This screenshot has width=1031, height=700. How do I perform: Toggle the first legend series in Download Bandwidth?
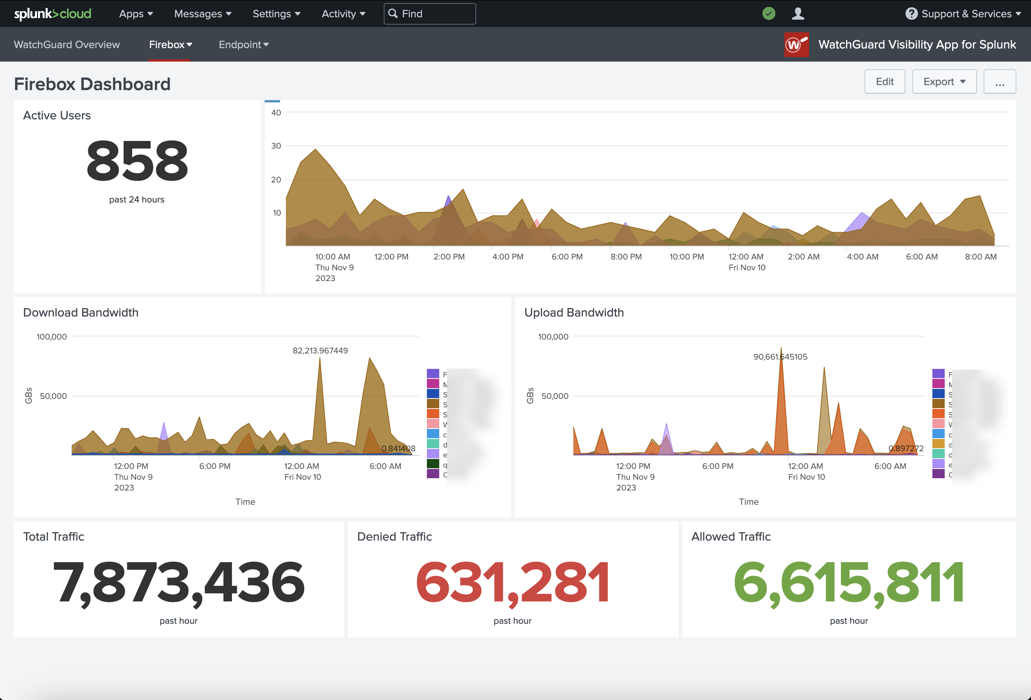pyautogui.click(x=433, y=375)
